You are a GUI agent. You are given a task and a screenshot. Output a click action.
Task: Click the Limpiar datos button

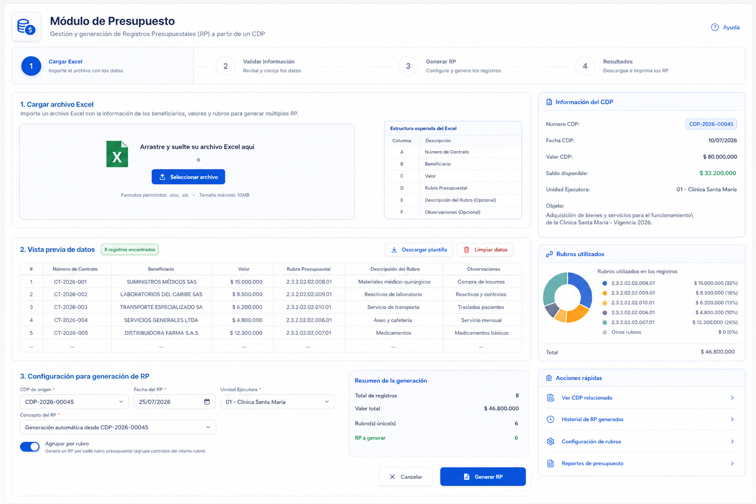coord(485,250)
